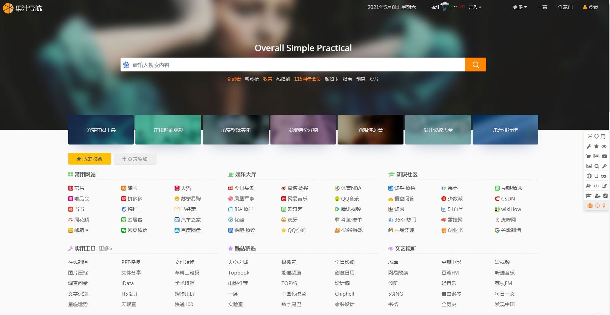This screenshot has height=315, width=610.
Task: Click the rain cloud weather icon
Action: 445,6
